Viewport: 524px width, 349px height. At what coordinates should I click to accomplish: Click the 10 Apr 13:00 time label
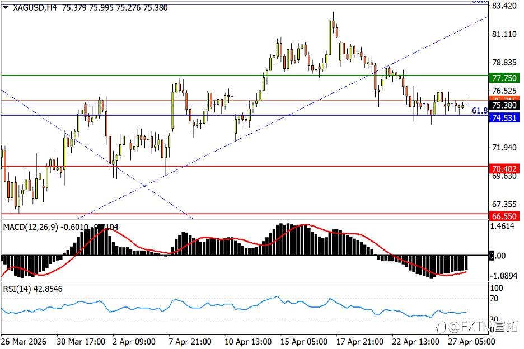(248, 342)
